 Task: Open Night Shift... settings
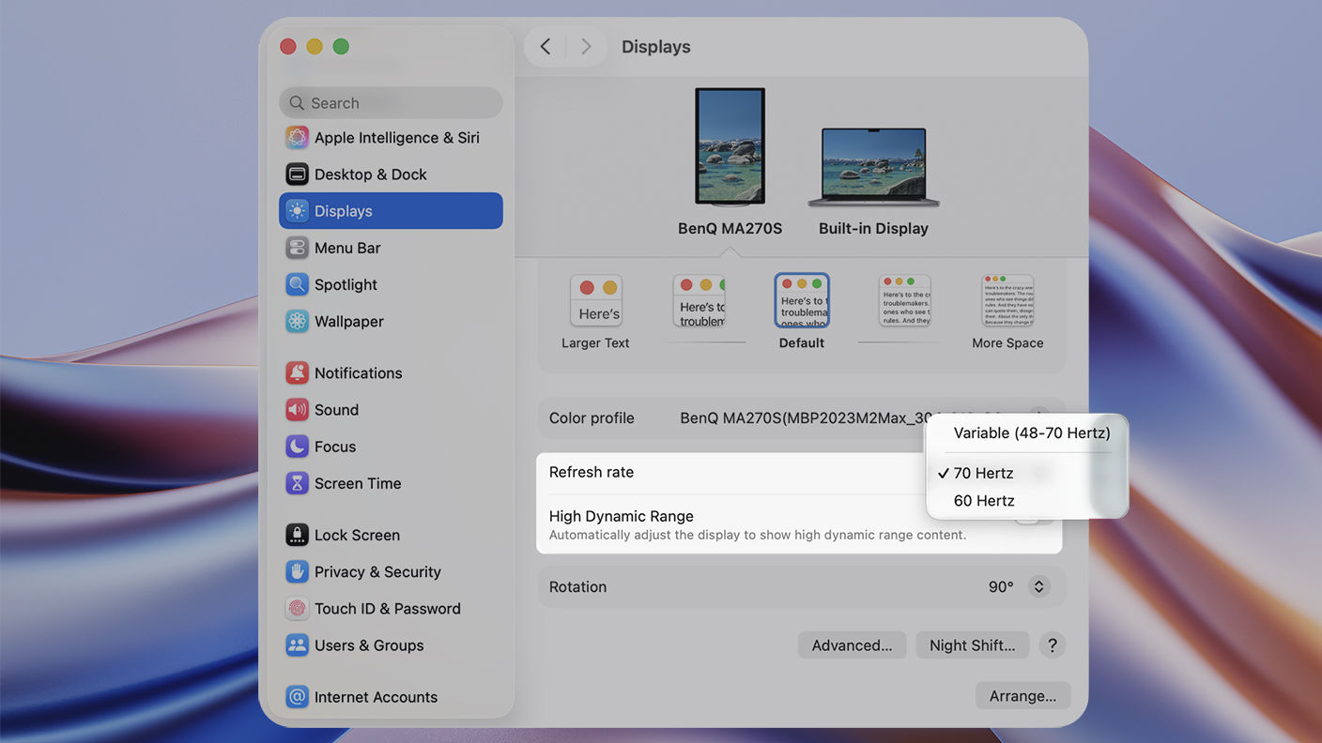click(972, 645)
